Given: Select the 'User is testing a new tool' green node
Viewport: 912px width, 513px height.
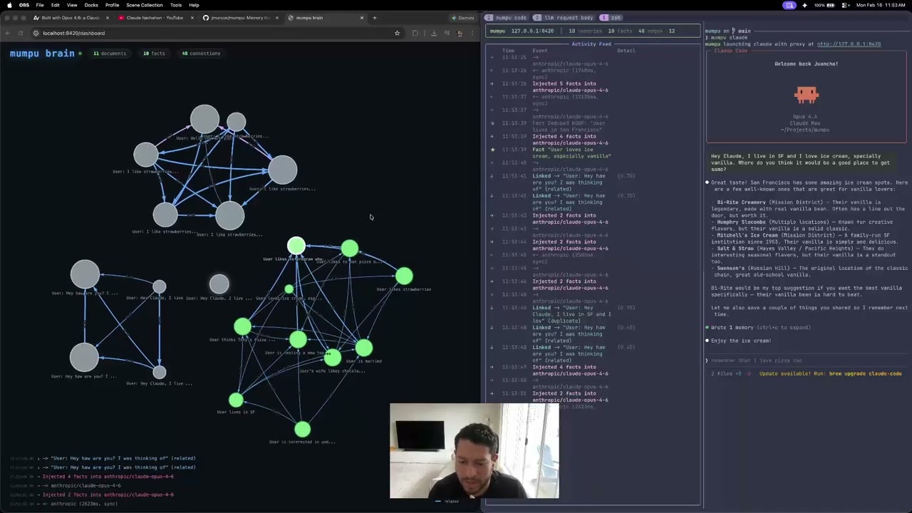Looking at the screenshot, I should click(x=298, y=339).
